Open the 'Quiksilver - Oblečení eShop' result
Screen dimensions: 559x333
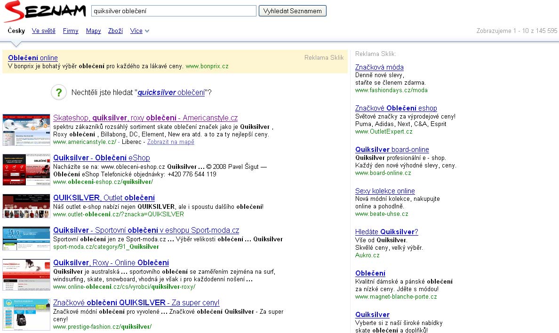[102, 158]
